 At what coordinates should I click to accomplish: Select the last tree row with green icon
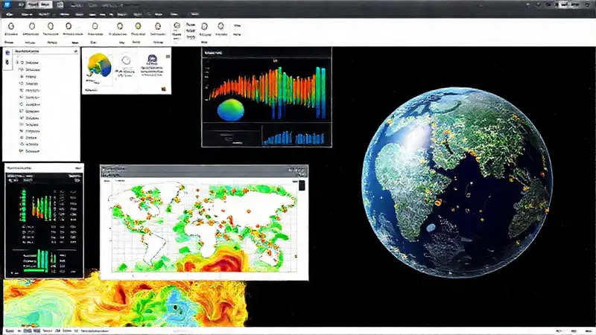click(29, 151)
